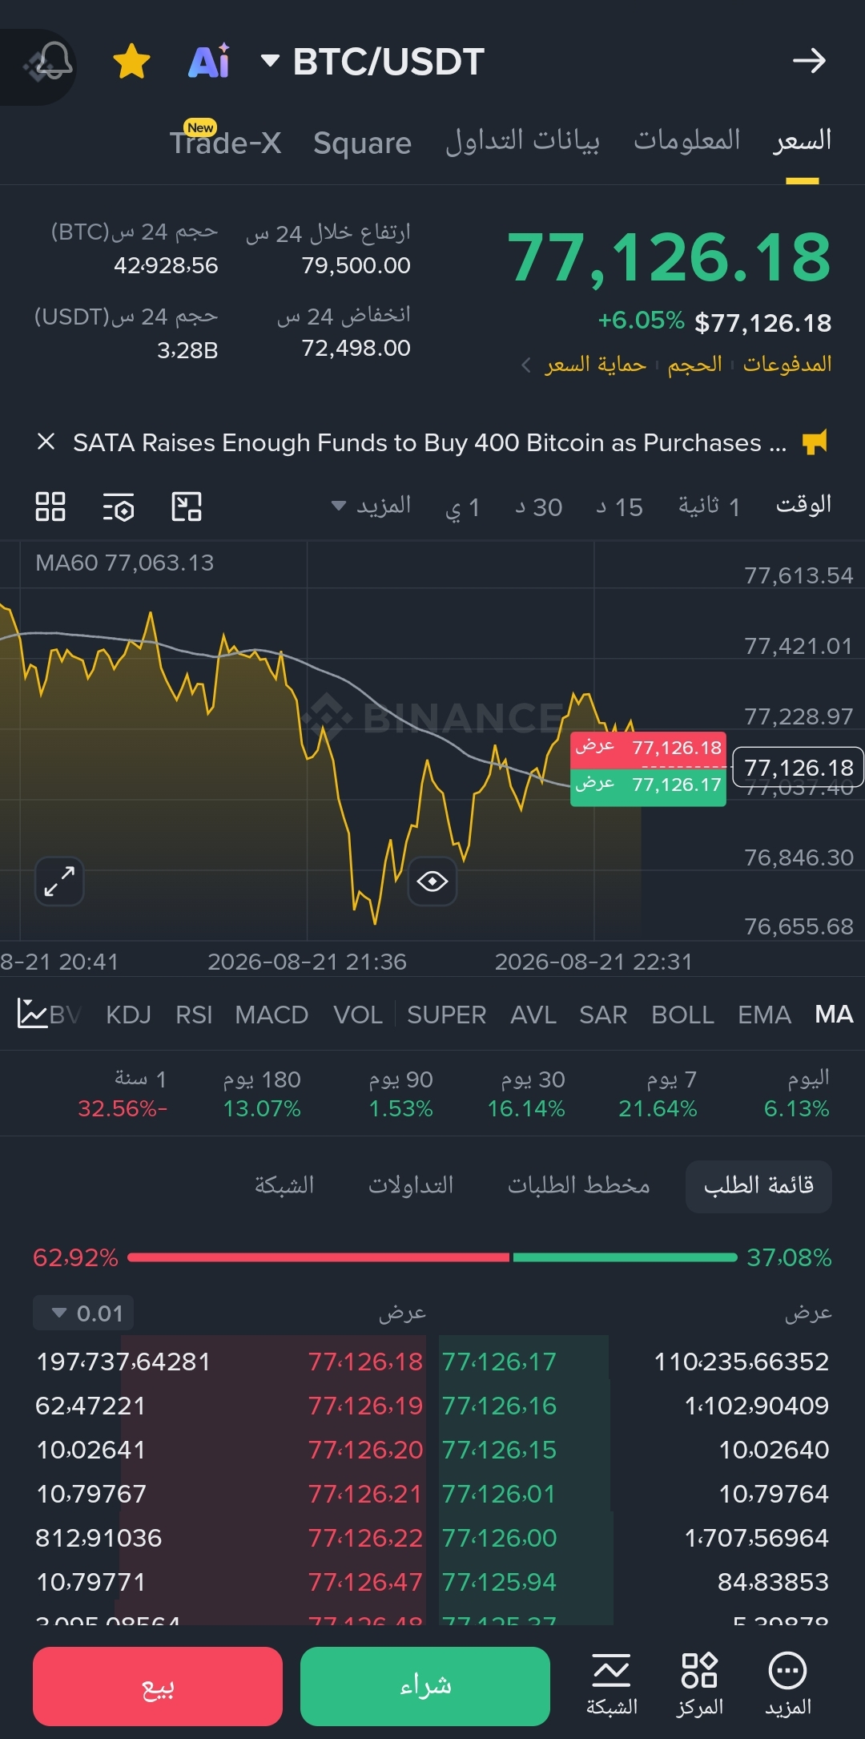Toggle the KDJ indicator

click(x=128, y=1015)
